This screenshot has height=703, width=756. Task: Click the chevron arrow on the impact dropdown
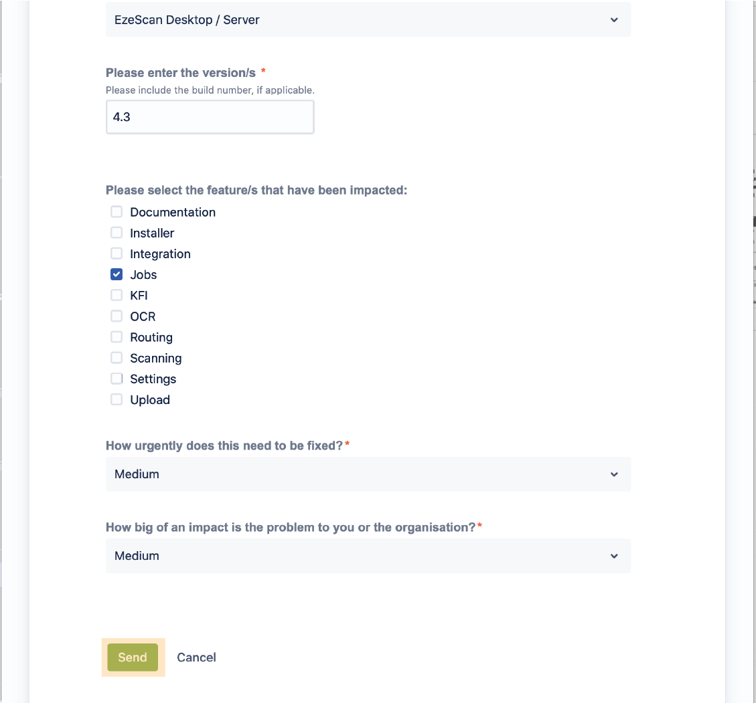614,556
